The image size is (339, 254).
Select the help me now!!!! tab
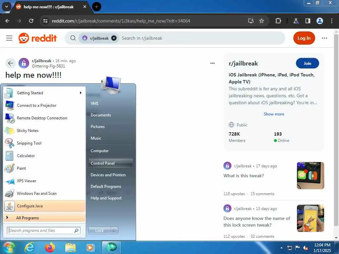(x=49, y=7)
